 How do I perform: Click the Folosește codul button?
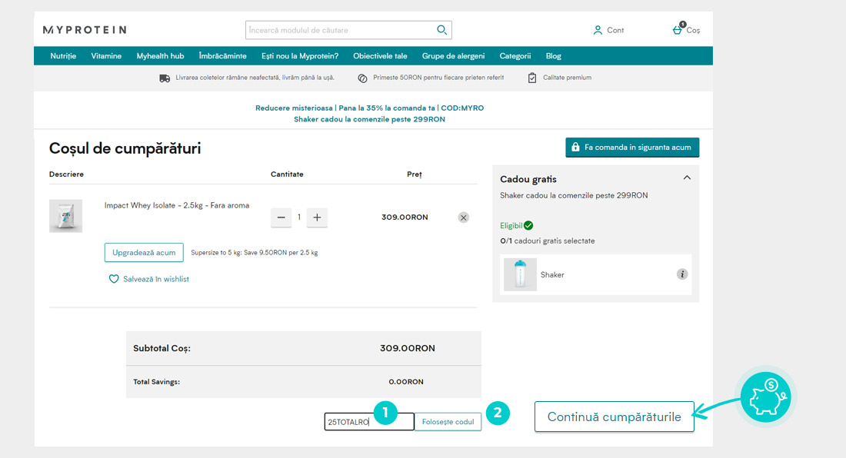[x=448, y=422]
